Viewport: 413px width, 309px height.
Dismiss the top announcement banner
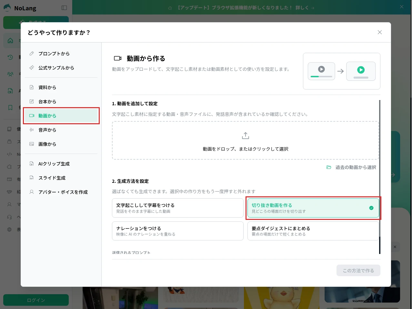tap(402, 7)
